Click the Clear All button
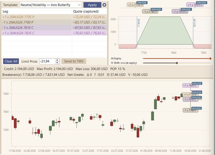The width and height of the screenshot is (215, 155). click(x=11, y=61)
